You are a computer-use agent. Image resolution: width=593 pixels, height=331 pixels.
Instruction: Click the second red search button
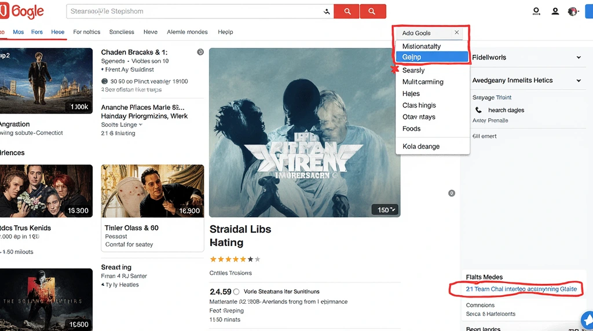pyautogui.click(x=372, y=12)
